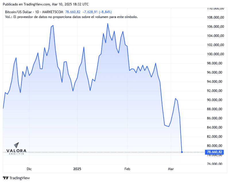Click the 98.000,00 price axis label
Screen dimensions: 230x183
tap(214, 63)
